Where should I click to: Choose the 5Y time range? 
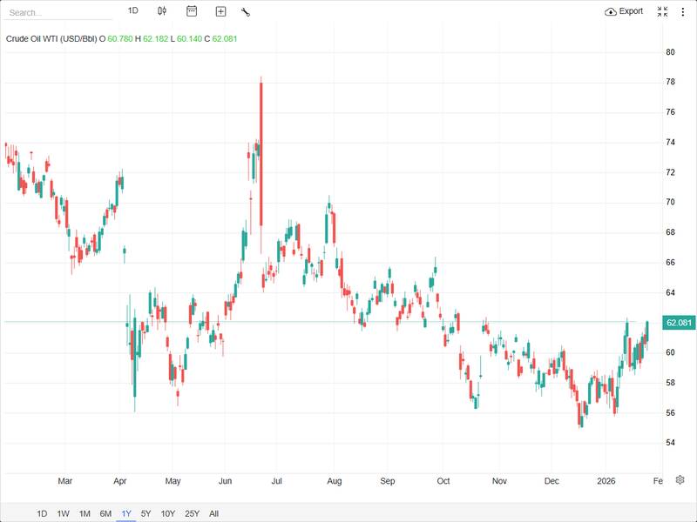(x=146, y=513)
